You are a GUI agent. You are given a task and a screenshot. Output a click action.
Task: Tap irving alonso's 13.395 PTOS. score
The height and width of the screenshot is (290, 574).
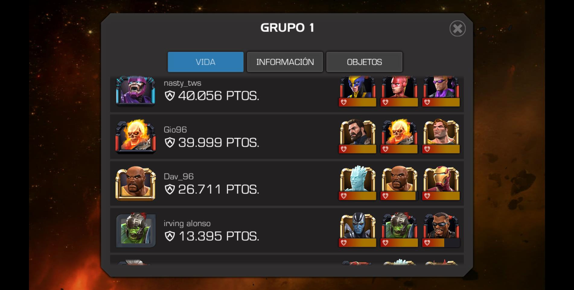click(212, 236)
